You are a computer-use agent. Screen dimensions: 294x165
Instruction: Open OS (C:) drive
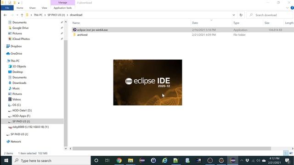point(17,105)
